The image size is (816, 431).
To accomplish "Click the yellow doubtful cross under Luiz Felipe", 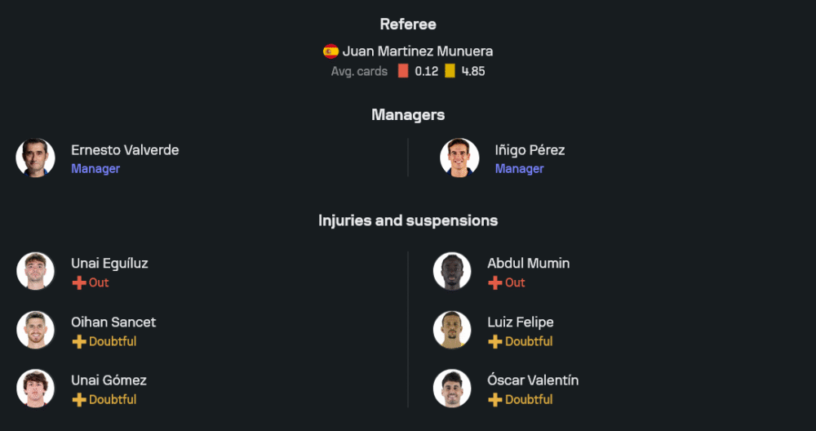I will coord(495,342).
